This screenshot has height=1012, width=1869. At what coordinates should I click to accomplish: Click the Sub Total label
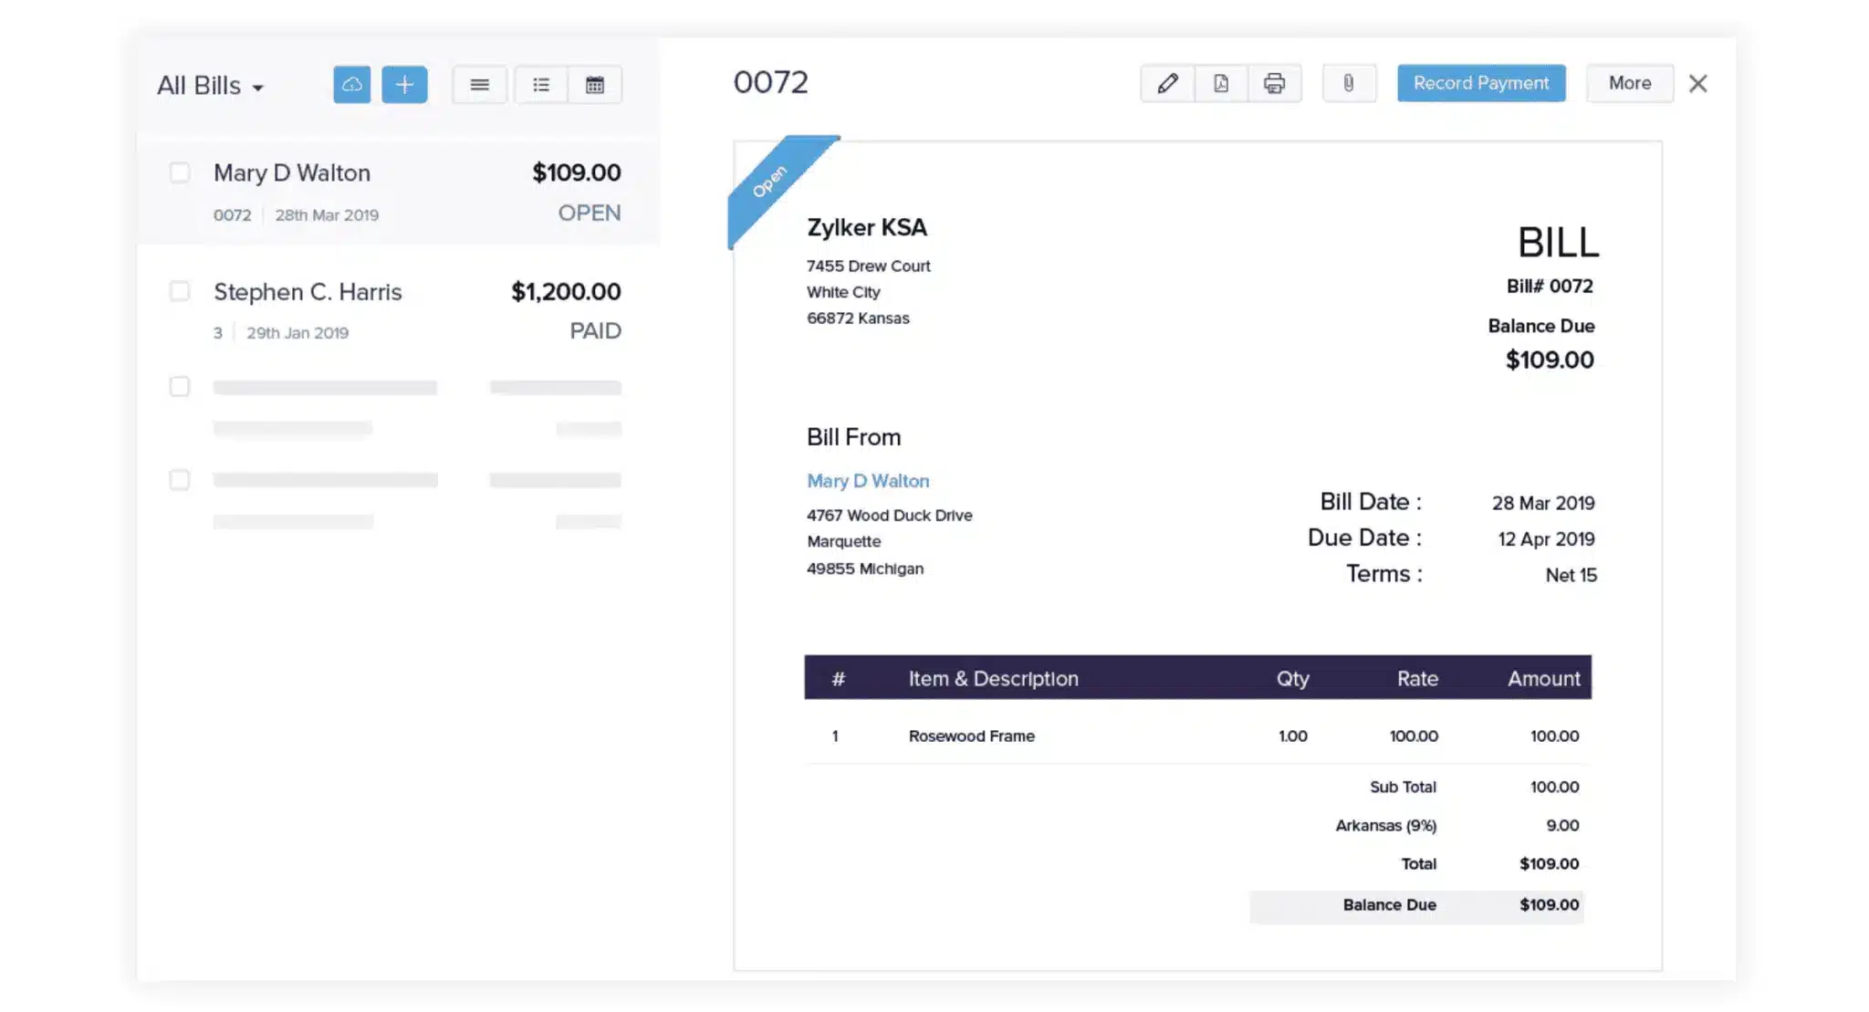pos(1403,787)
